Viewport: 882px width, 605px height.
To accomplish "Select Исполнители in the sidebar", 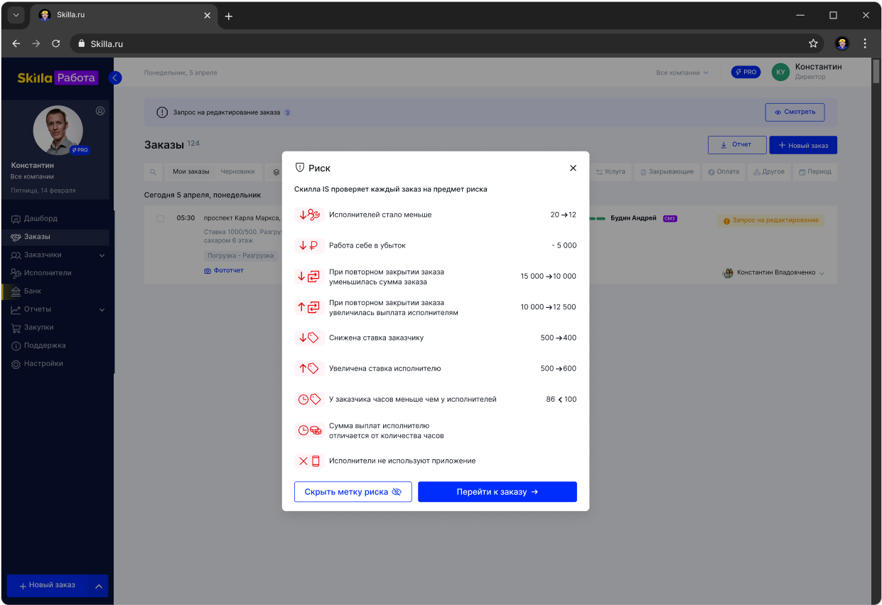I will pos(47,273).
